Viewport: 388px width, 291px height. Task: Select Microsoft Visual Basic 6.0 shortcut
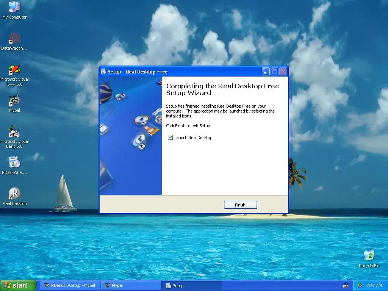point(14,137)
